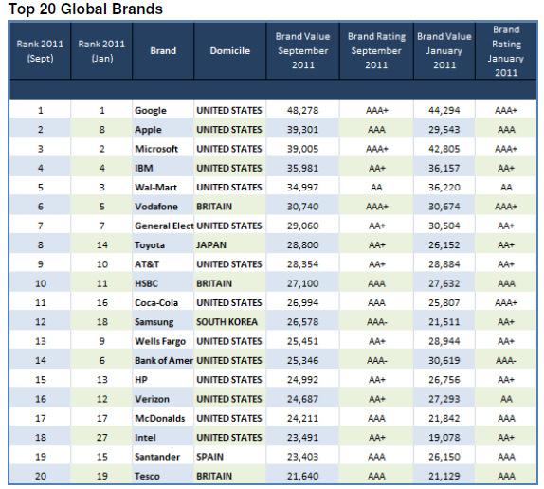This screenshot has height=489, width=544.
Task: Click Brand Value January 2011 header
Action: pos(444,51)
